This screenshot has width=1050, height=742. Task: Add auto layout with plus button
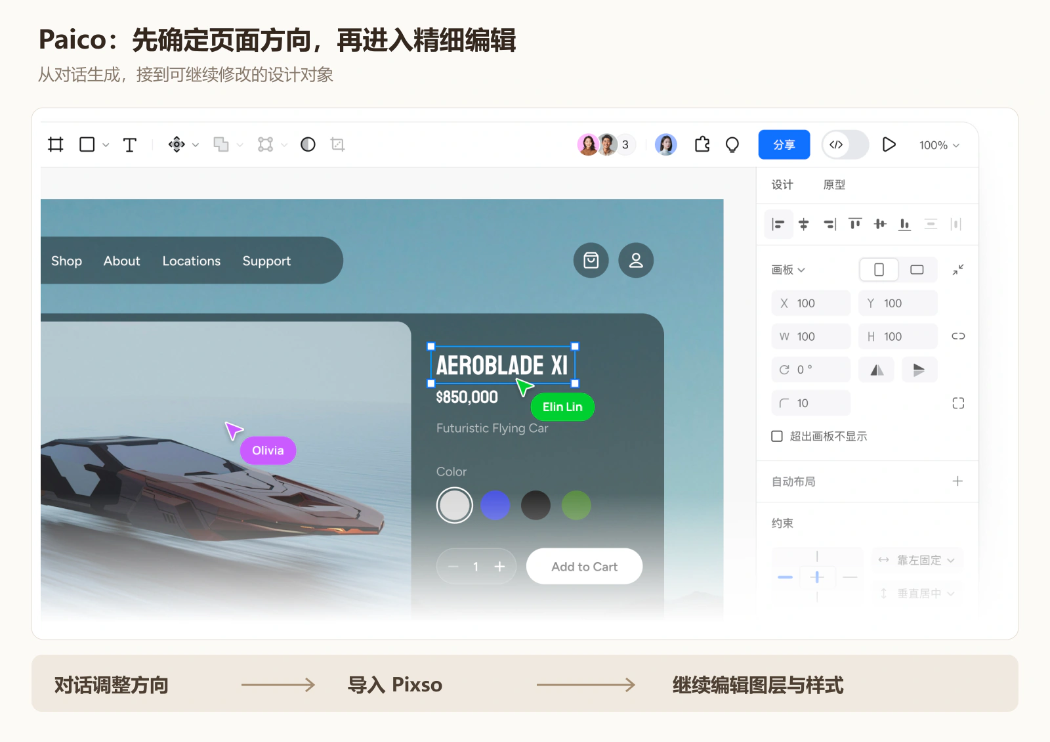click(957, 481)
